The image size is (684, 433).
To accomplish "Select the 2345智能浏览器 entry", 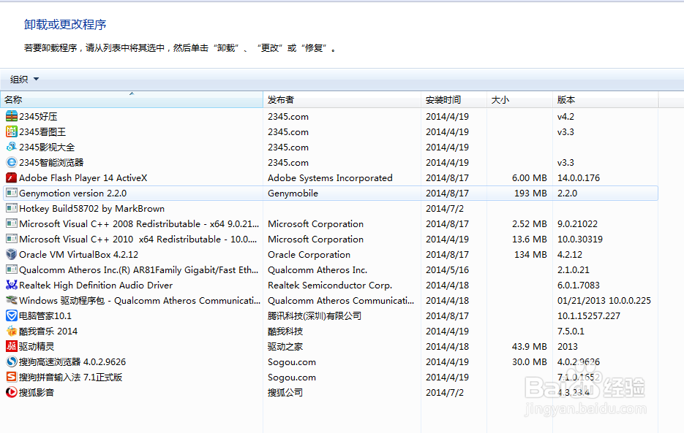I will pyautogui.click(x=51, y=163).
